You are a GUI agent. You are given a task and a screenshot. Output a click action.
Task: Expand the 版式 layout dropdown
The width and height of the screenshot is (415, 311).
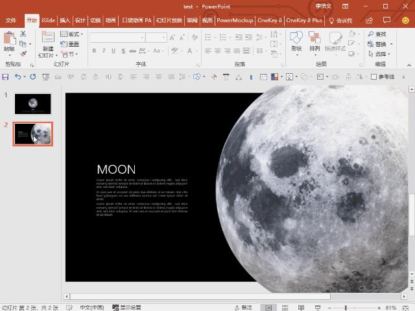[x=73, y=34]
